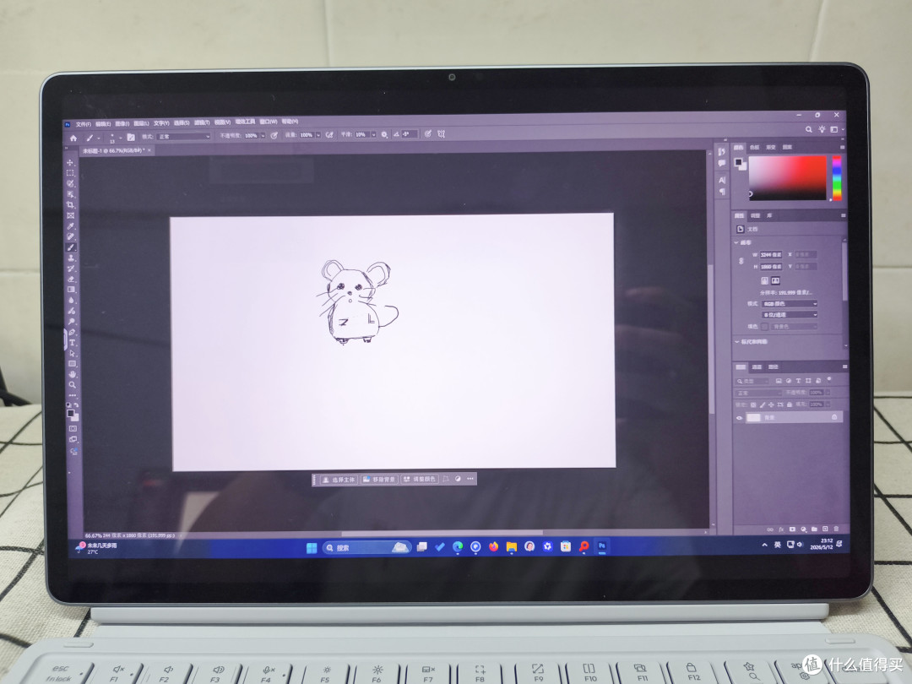Switch to the Swatches tab
The height and width of the screenshot is (684, 912).
(x=755, y=147)
